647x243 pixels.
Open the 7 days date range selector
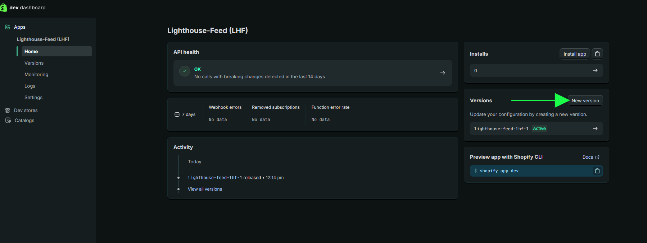click(x=185, y=115)
